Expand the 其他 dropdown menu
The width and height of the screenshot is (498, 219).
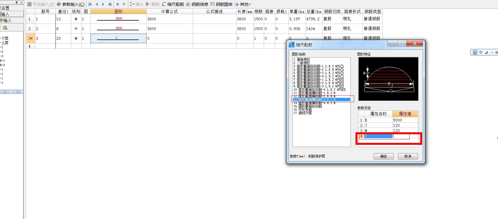pyautogui.click(x=243, y=4)
